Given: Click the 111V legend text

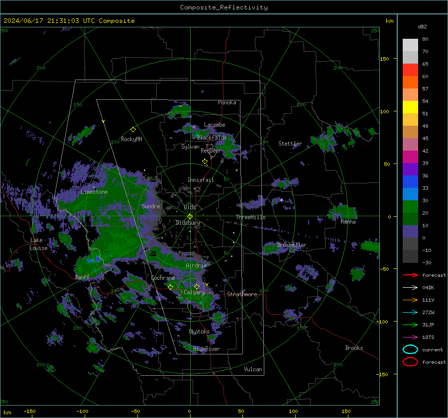Looking at the screenshot, I should pyautogui.click(x=428, y=300).
